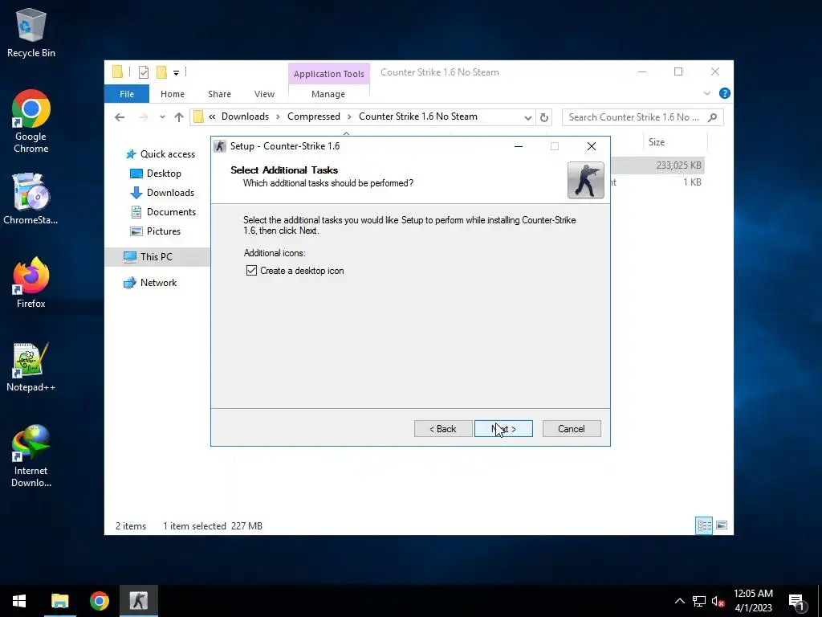Open the Share ribbon tab
Screen dimensions: 822x617
click(219, 94)
